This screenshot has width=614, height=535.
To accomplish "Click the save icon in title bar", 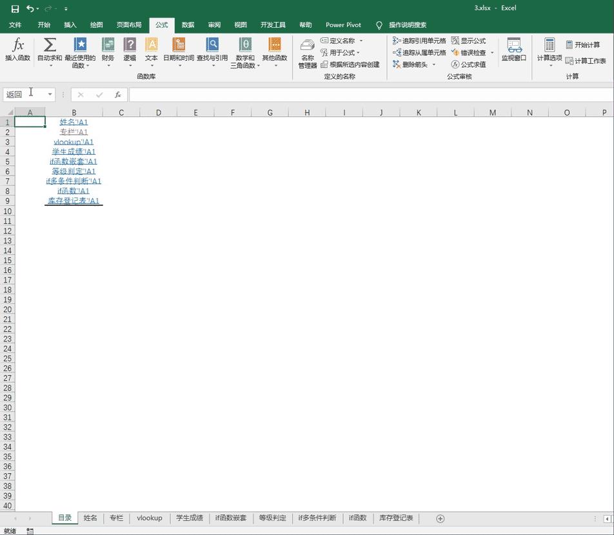I will (15, 8).
